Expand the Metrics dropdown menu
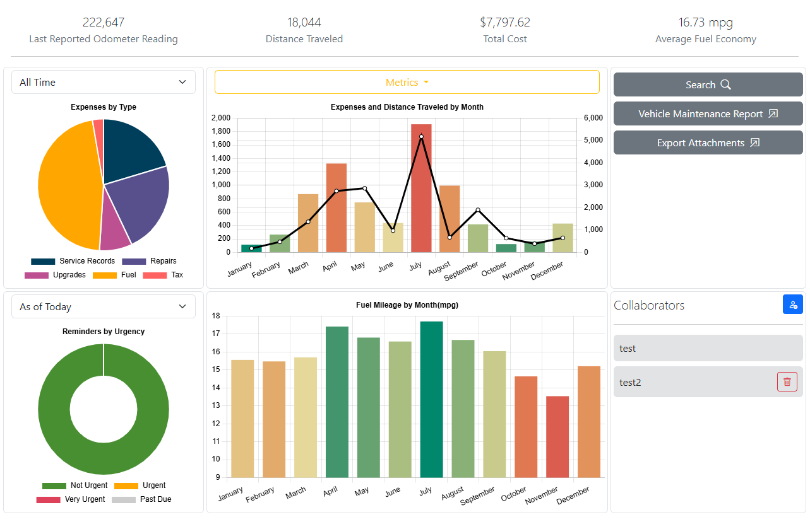The height and width of the screenshot is (522, 810). tap(407, 82)
